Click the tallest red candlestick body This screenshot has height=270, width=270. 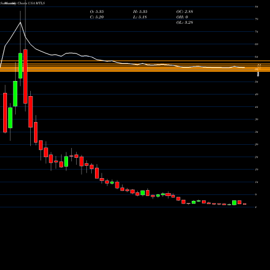(25, 76)
